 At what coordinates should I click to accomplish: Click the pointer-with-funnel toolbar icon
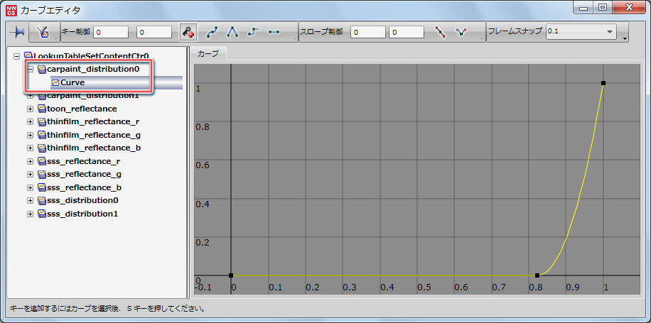tap(42, 32)
